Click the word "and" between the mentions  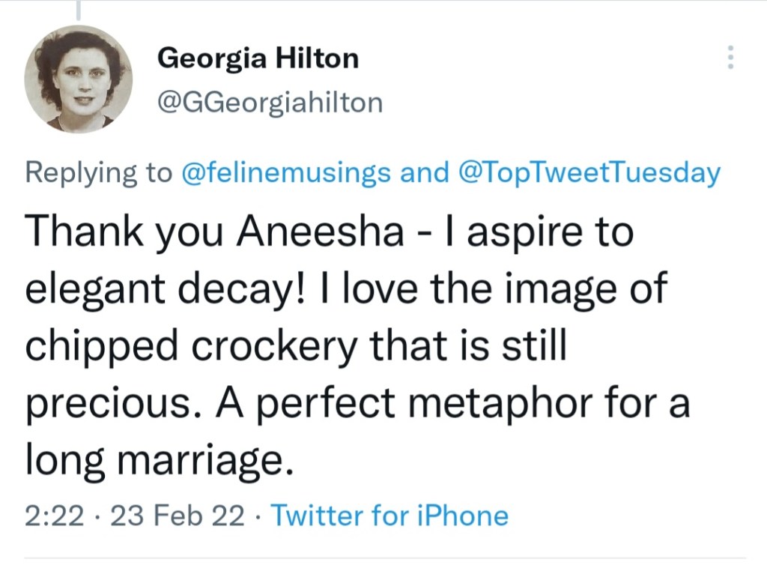pyautogui.click(x=425, y=173)
